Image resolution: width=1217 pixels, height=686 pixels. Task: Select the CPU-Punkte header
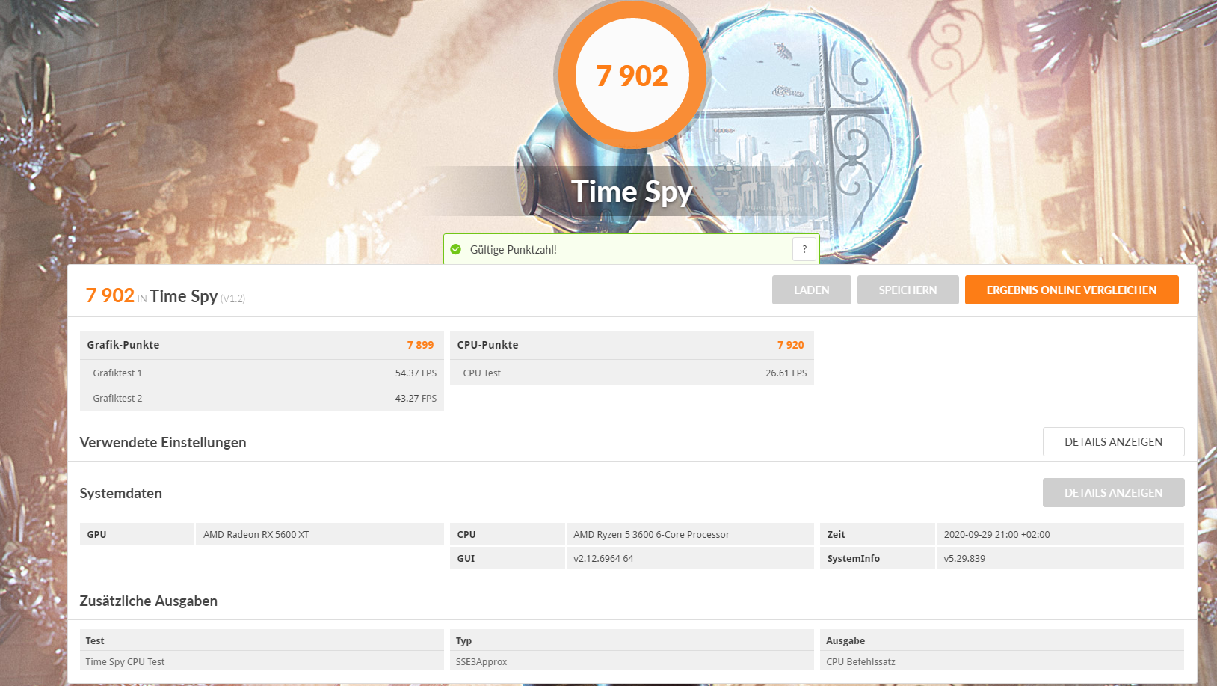click(487, 345)
